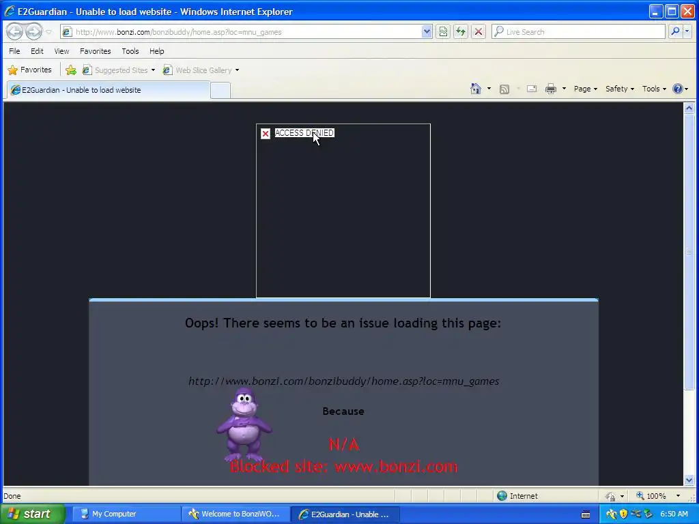This screenshot has width=699, height=524.
Task: Click the blocked bonzi.com URL text
Action: pos(344,381)
